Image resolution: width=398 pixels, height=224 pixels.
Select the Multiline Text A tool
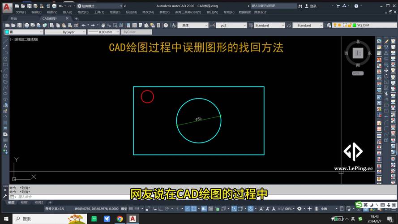pos(5,146)
